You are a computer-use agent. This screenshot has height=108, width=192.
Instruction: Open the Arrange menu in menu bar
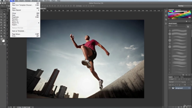tap(35, 1)
